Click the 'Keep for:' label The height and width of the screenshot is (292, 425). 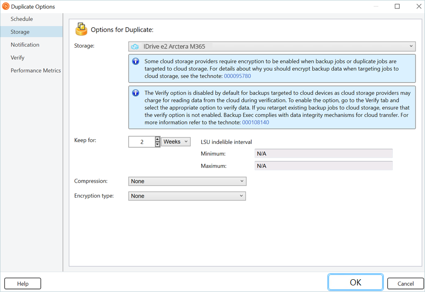85,140
